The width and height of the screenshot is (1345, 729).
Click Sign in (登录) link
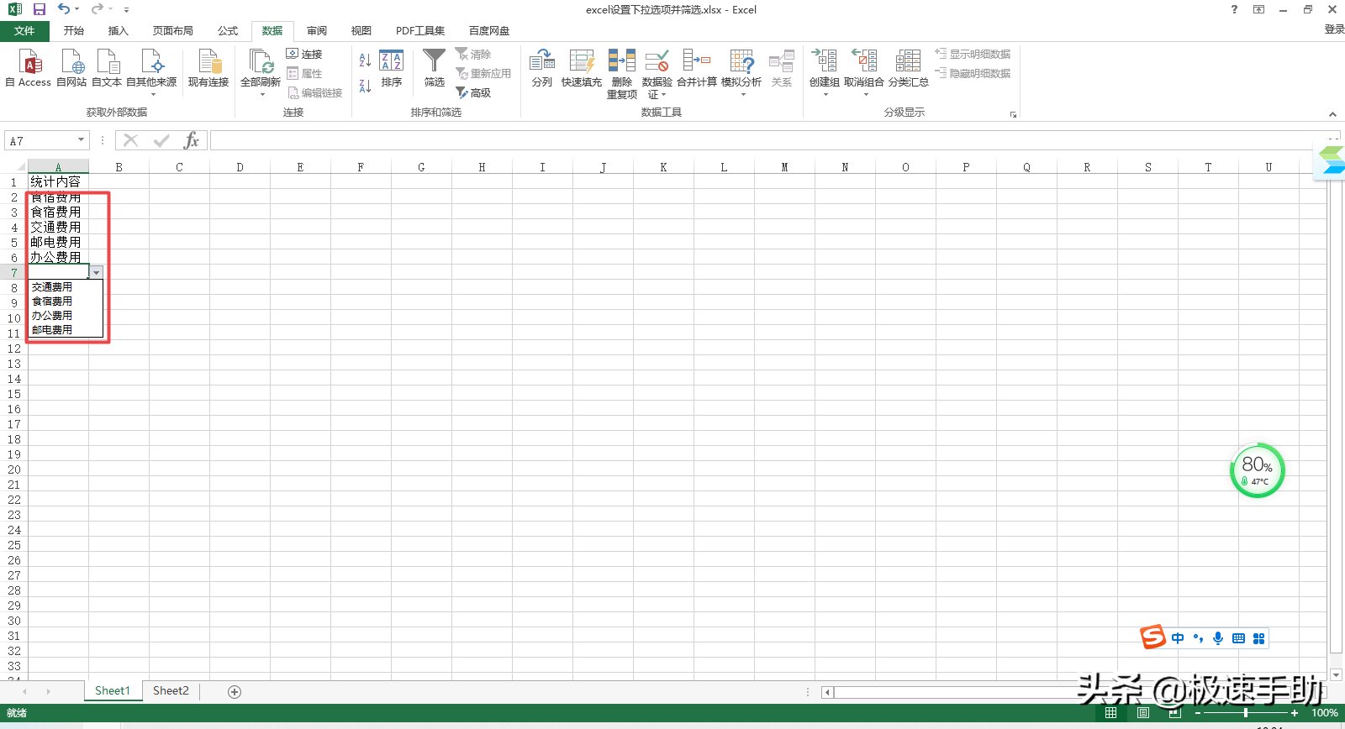pos(1334,29)
